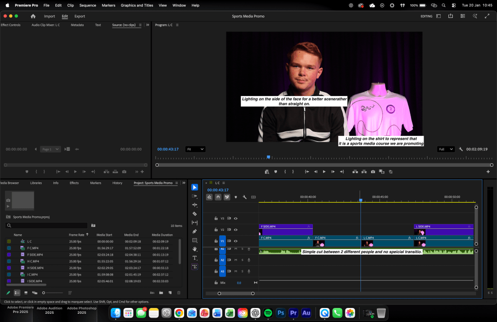Viewport: 497px width, 322px height.
Task: Open the Sequence menu
Action: click(x=87, y=5)
